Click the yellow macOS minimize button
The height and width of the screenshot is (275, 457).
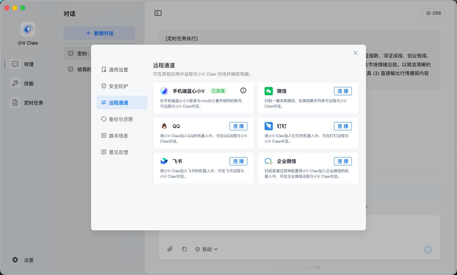[15, 8]
